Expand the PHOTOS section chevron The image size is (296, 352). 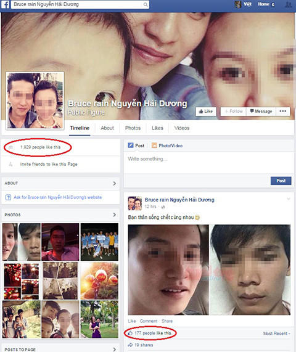[x=114, y=215]
